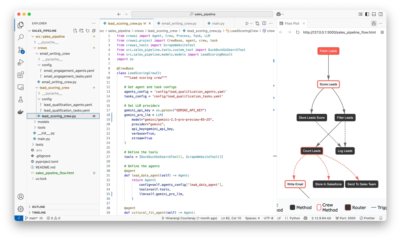Close the lead_scoring_crew.py tab
Screen dimensions: 401x240
150,23
